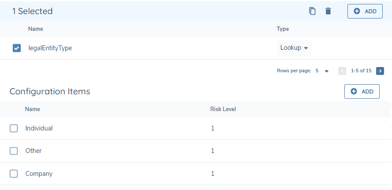Screen dimensions: 392x190
Task: Uncheck the legalEntityType checkbox
Action: point(17,48)
